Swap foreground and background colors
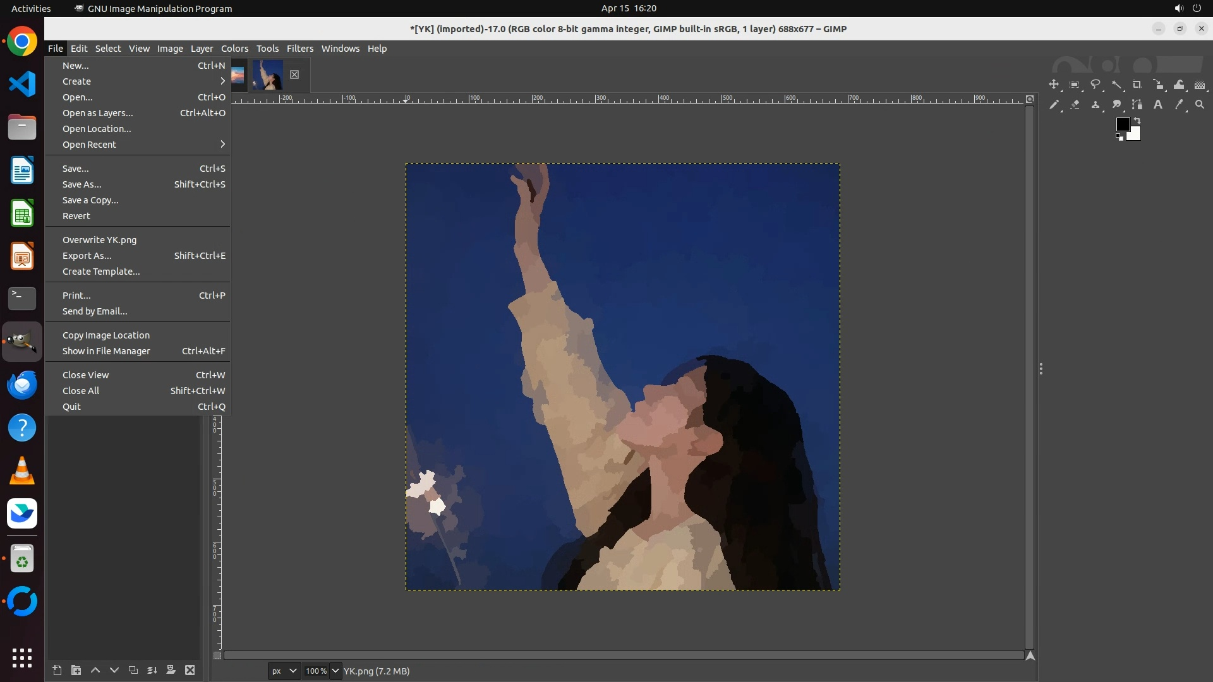Screen dimensions: 1213x682 coord(1137,120)
